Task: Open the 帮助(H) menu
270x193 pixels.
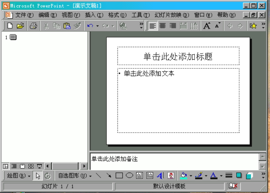Action: (x=226, y=15)
